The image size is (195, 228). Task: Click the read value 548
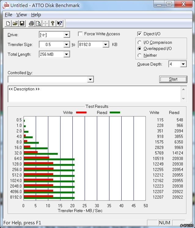(180, 120)
